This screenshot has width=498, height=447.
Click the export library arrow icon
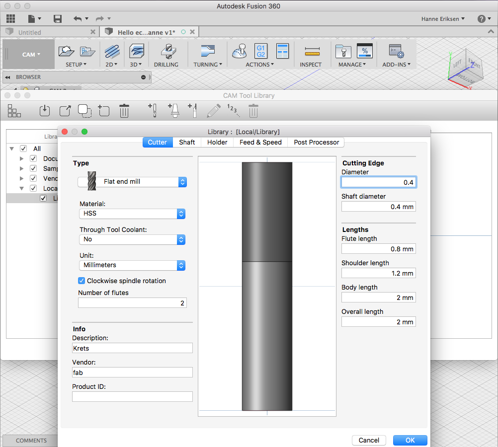(x=65, y=111)
